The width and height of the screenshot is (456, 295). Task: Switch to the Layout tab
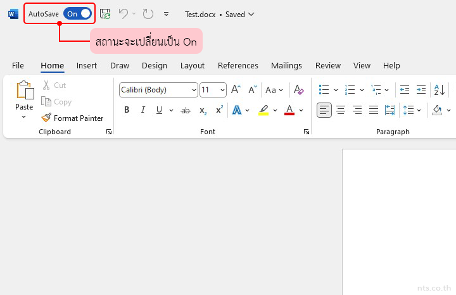[193, 65]
